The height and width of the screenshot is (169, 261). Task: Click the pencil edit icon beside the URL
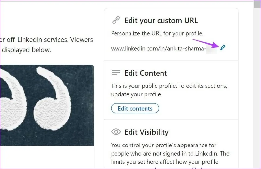tap(223, 47)
